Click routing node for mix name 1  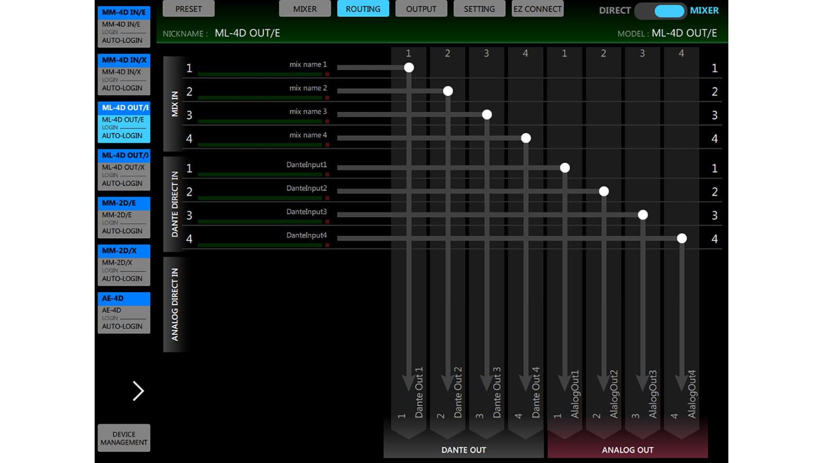click(x=409, y=67)
